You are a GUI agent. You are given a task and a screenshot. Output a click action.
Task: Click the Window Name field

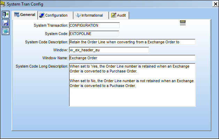(x=132, y=58)
